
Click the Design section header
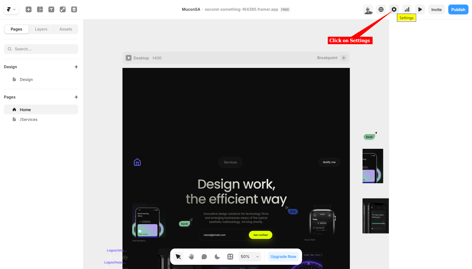pos(10,67)
